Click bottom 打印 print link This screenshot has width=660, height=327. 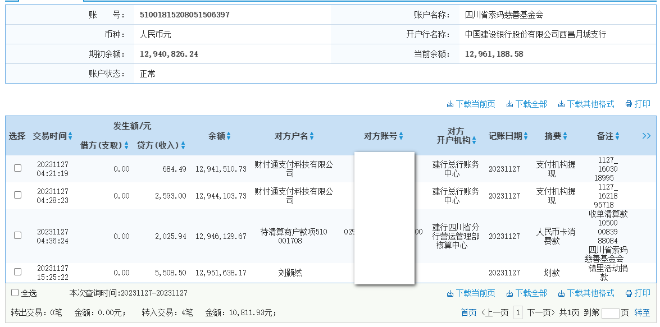(638, 293)
